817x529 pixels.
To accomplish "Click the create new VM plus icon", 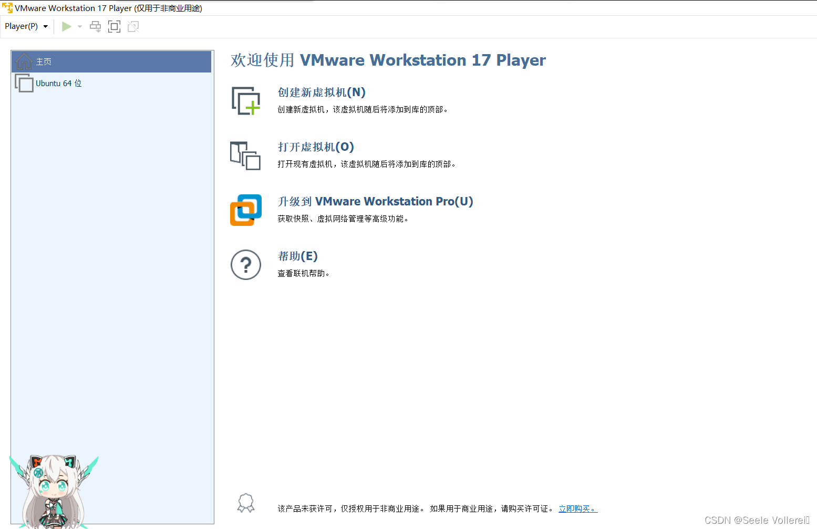I will [x=246, y=101].
